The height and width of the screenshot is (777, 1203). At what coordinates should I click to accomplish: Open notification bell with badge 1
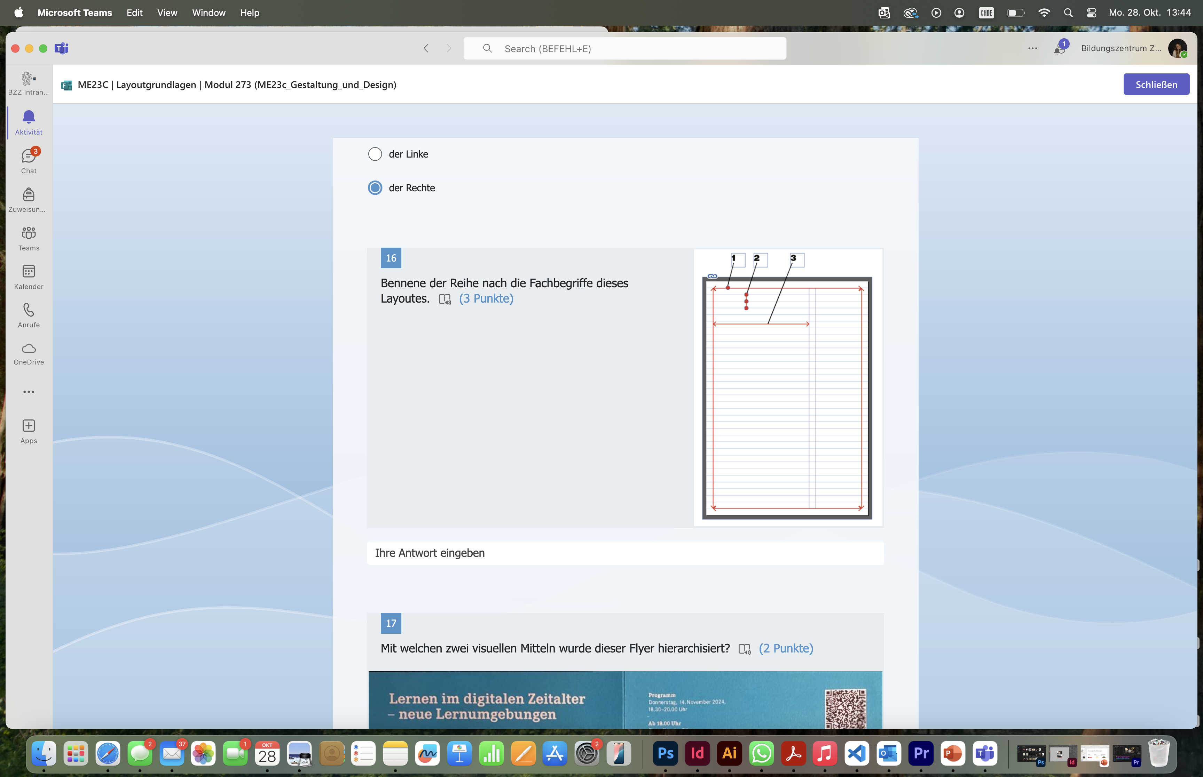pyautogui.click(x=1060, y=47)
